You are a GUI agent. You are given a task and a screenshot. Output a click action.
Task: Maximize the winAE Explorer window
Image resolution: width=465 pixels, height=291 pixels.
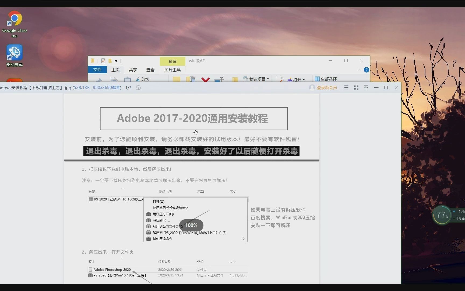(346, 61)
